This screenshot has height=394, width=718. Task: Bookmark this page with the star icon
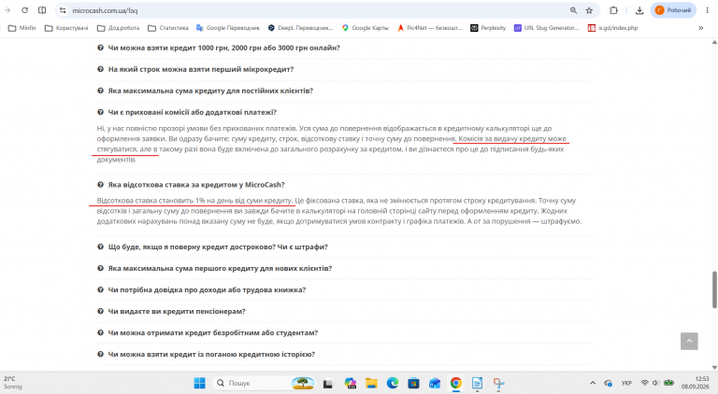tap(589, 10)
